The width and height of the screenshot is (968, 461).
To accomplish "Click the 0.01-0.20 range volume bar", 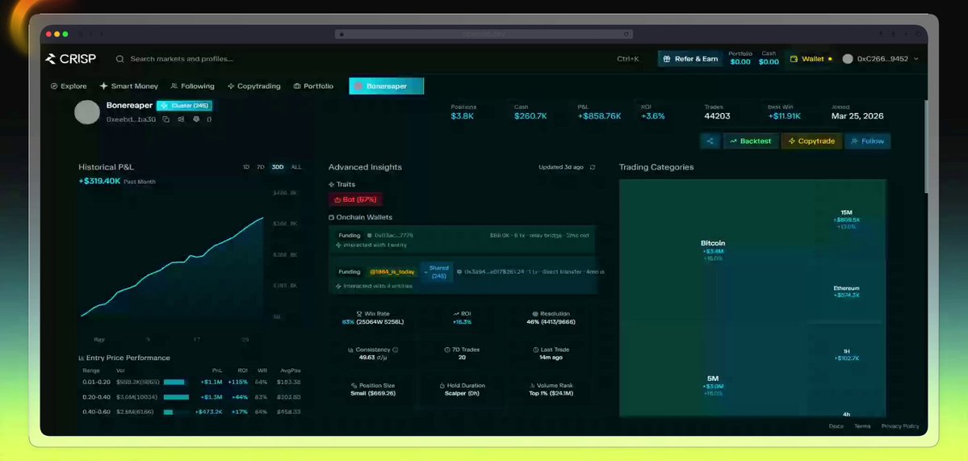I will (x=174, y=382).
